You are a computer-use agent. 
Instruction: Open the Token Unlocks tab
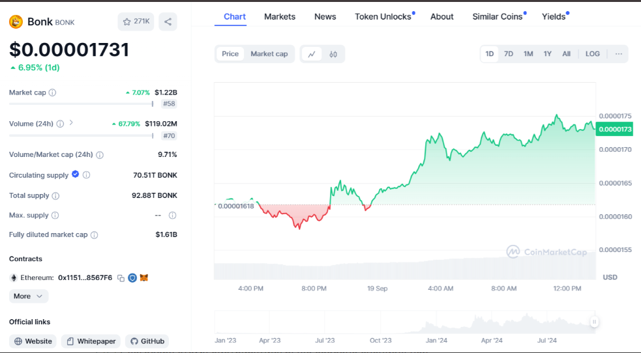(x=383, y=17)
